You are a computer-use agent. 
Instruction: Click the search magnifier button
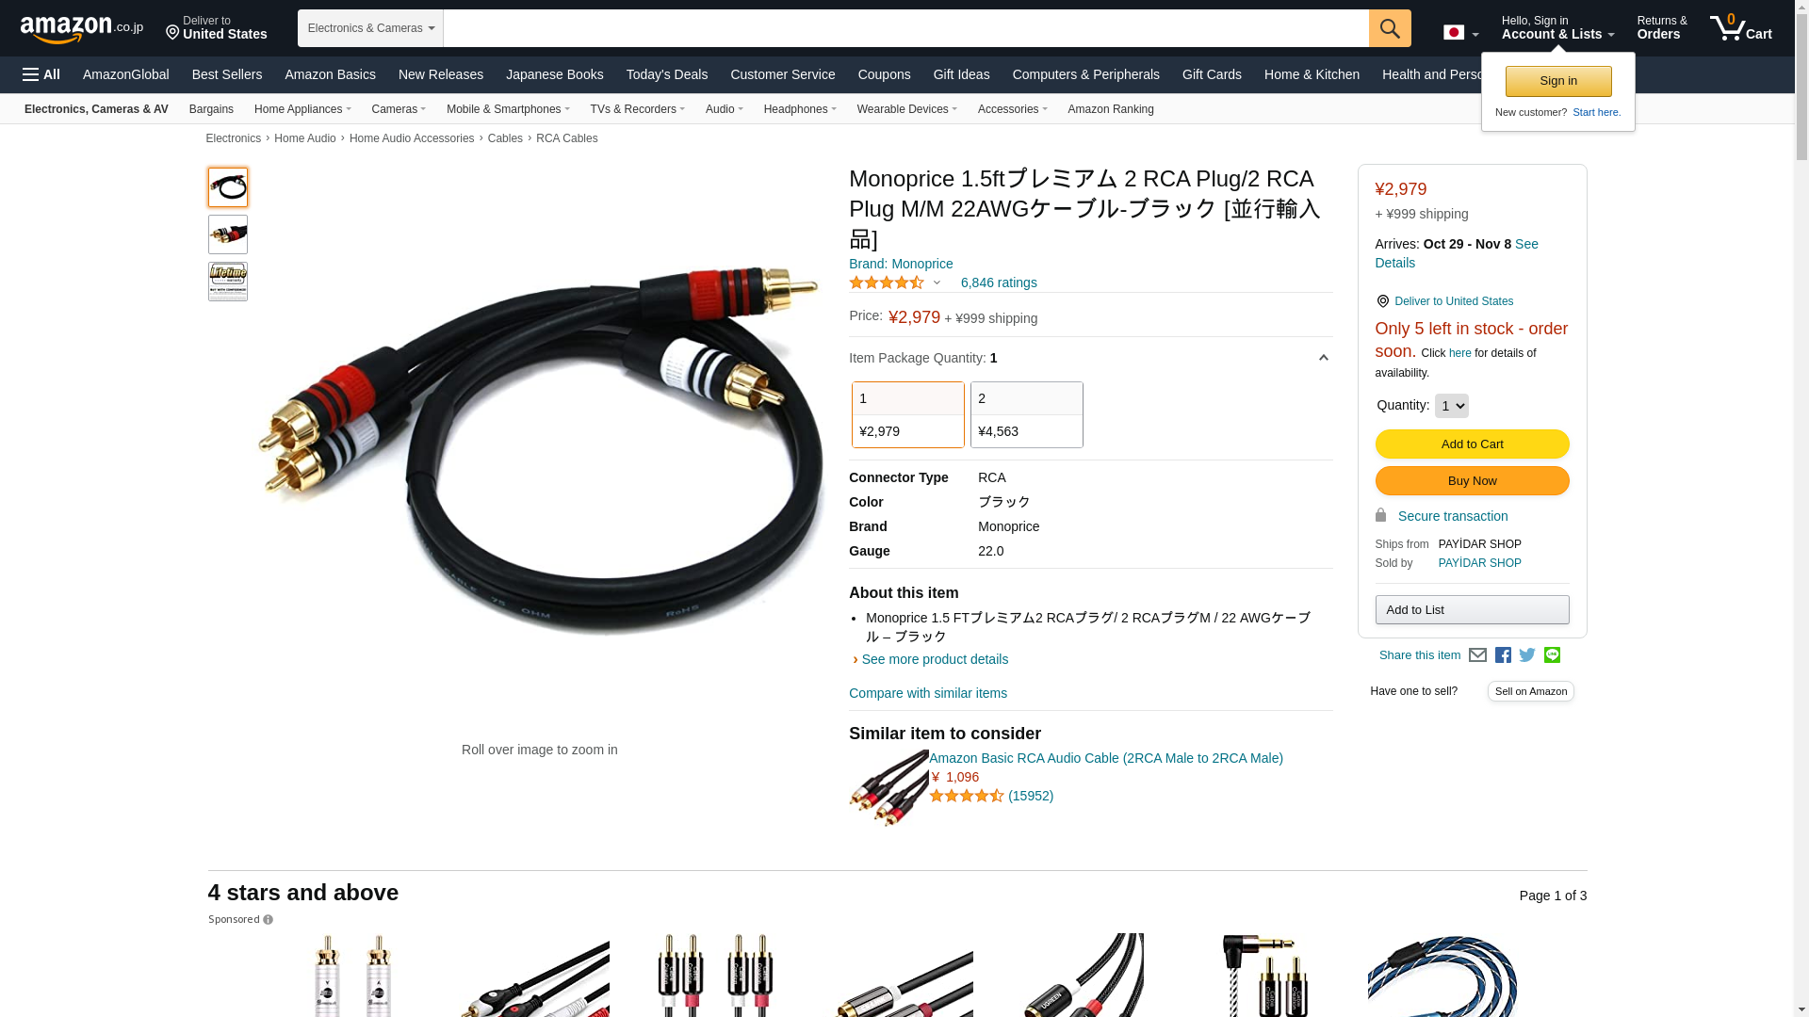click(1390, 28)
